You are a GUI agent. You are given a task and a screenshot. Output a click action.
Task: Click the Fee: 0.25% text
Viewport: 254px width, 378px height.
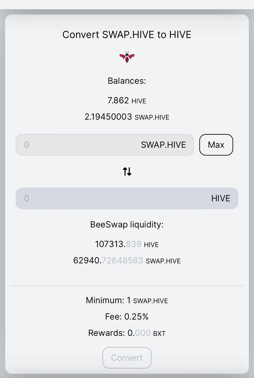127,317
